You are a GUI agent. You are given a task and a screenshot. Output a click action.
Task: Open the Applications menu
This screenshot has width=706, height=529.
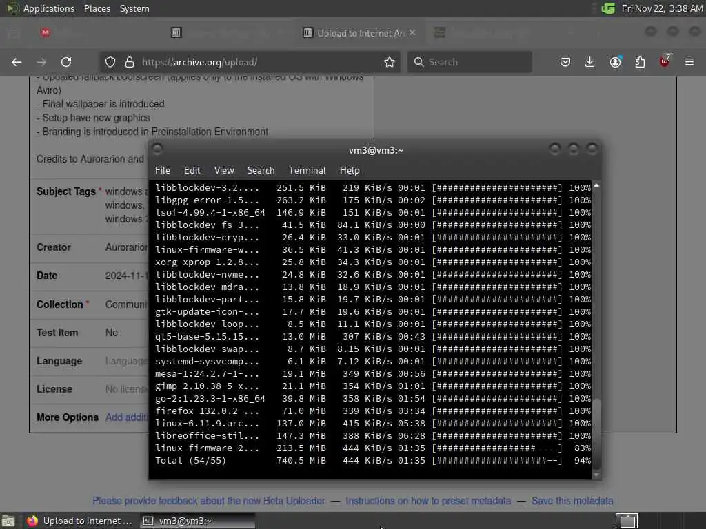pyautogui.click(x=49, y=8)
